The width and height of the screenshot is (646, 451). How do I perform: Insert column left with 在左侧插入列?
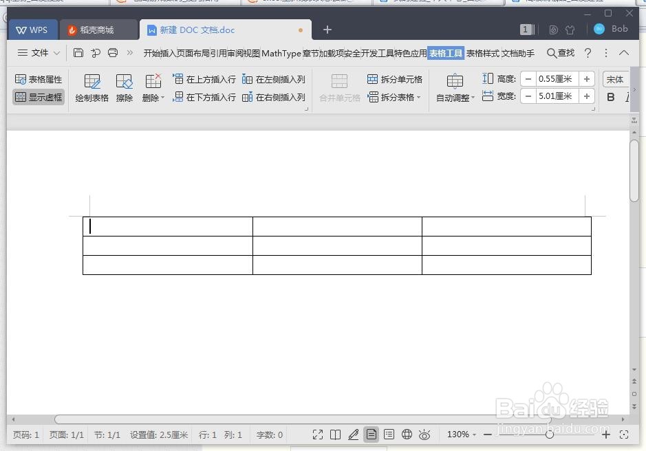click(x=274, y=79)
